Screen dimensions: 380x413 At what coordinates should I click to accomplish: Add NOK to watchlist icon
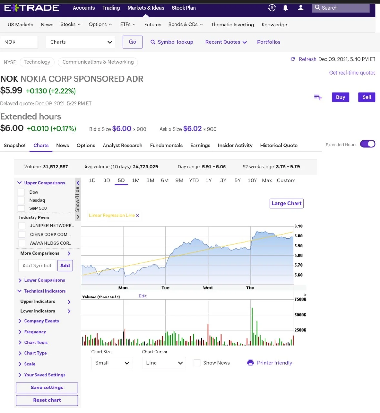(318, 97)
